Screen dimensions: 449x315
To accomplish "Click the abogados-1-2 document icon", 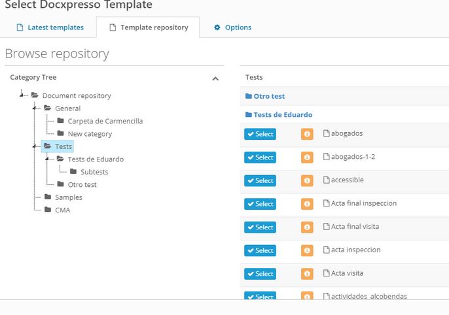I will (x=326, y=157).
